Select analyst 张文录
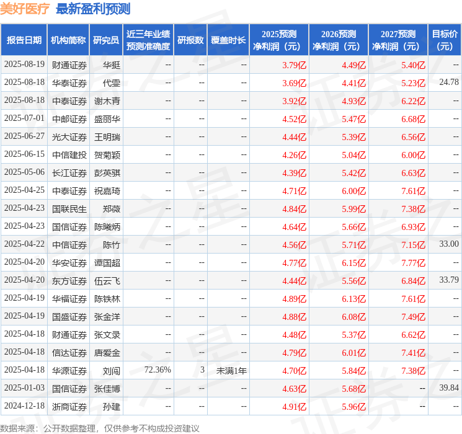462x434 pixels. (107, 334)
